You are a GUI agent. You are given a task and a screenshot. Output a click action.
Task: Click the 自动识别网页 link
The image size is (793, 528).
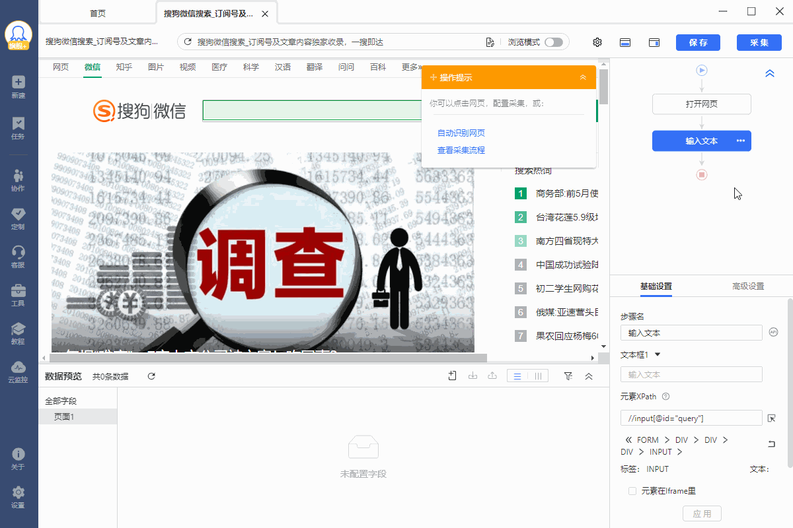[x=461, y=133]
